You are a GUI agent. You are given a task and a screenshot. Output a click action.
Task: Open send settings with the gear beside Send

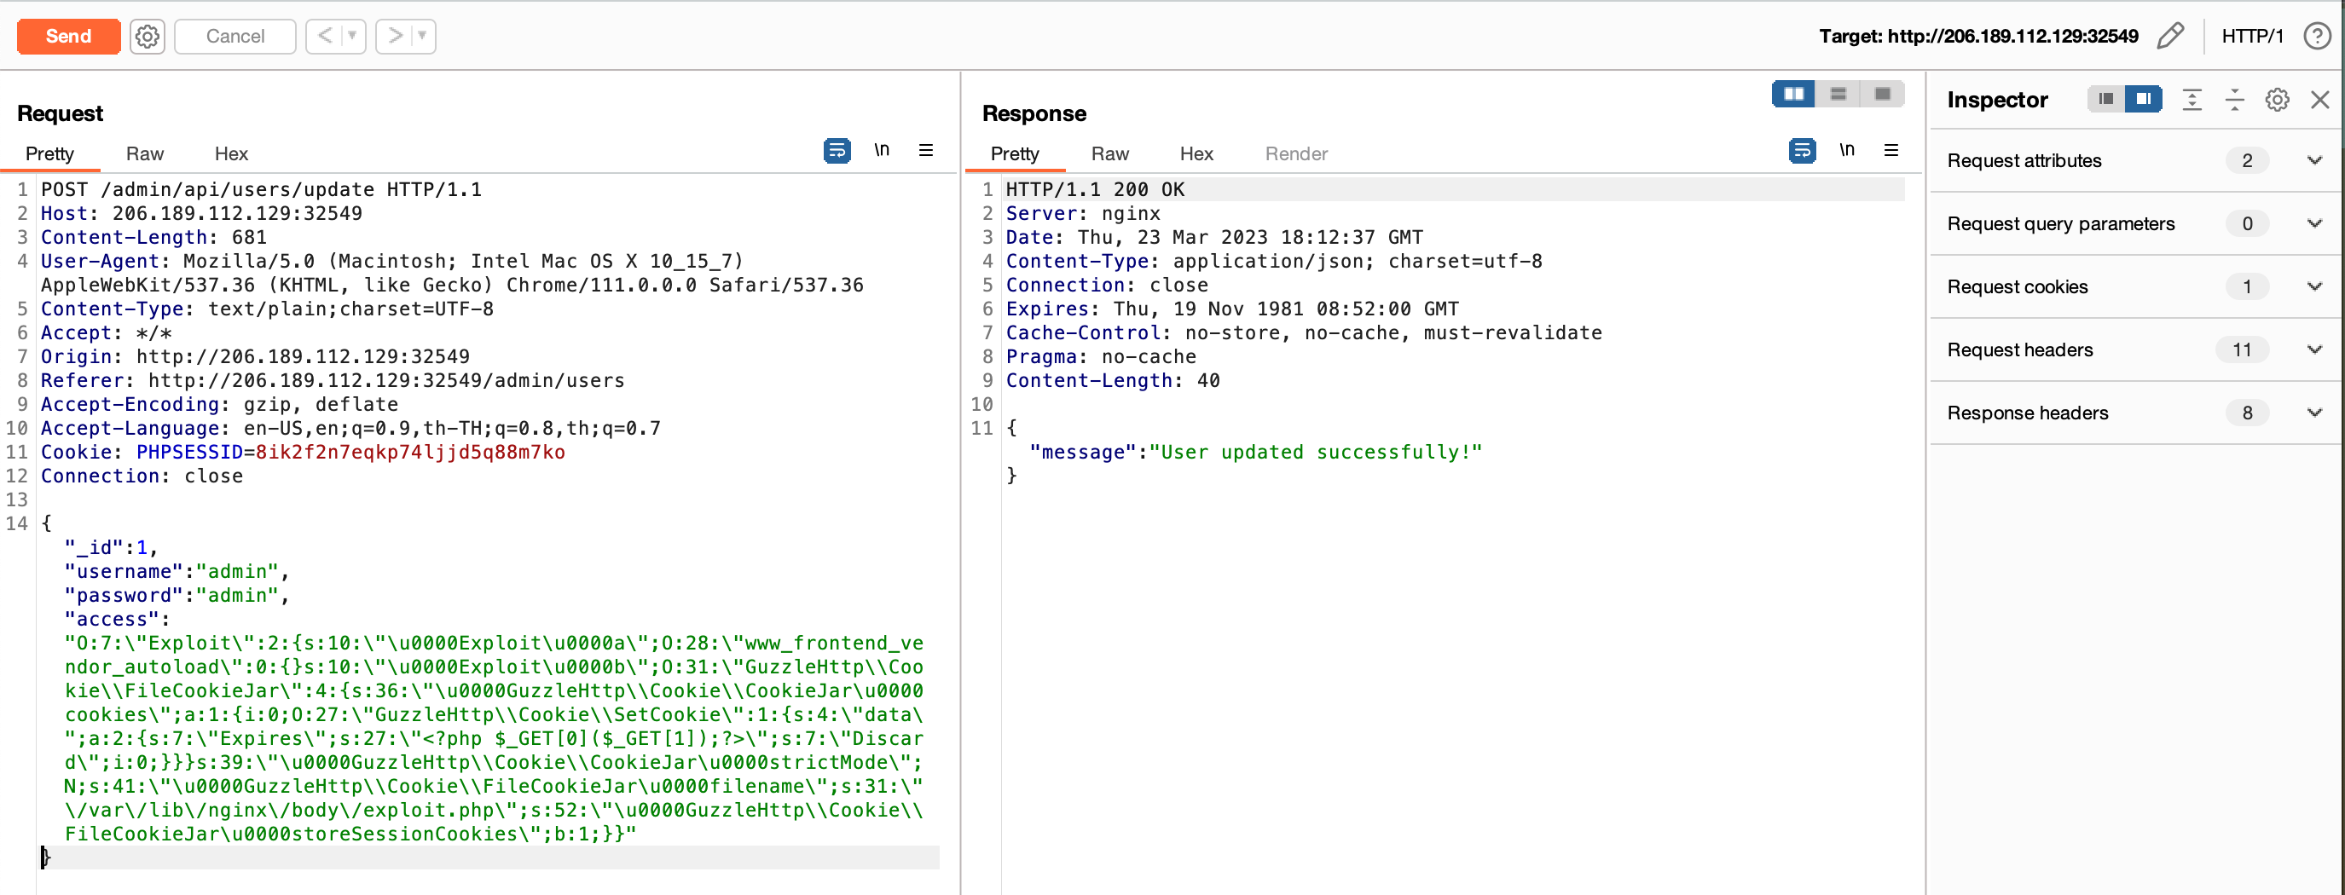coord(147,37)
